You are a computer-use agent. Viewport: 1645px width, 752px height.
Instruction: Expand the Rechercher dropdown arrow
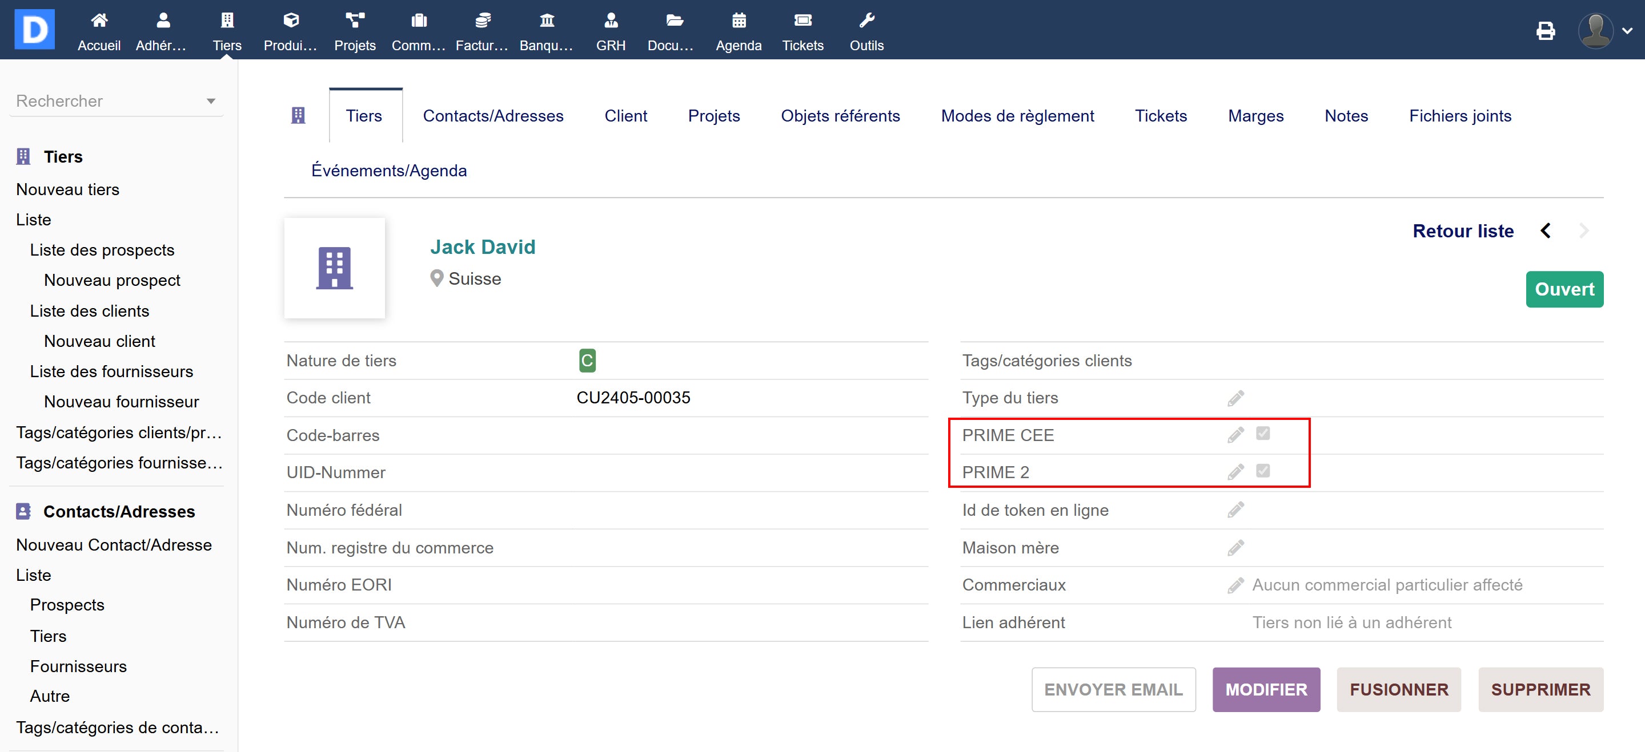click(x=211, y=101)
